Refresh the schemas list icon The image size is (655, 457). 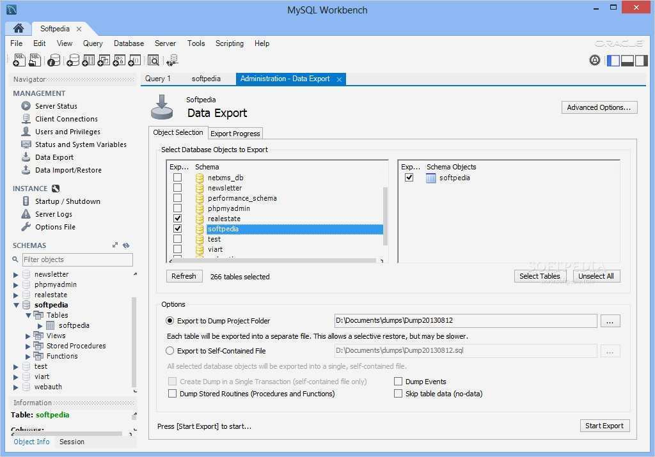click(126, 245)
